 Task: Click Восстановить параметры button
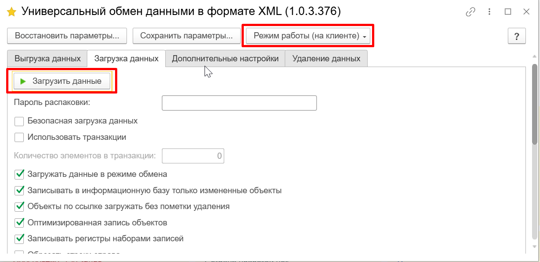(x=67, y=36)
